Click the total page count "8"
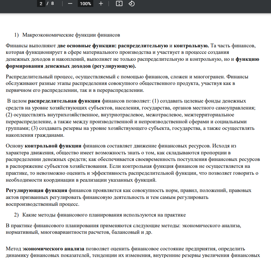 coord(52,4)
